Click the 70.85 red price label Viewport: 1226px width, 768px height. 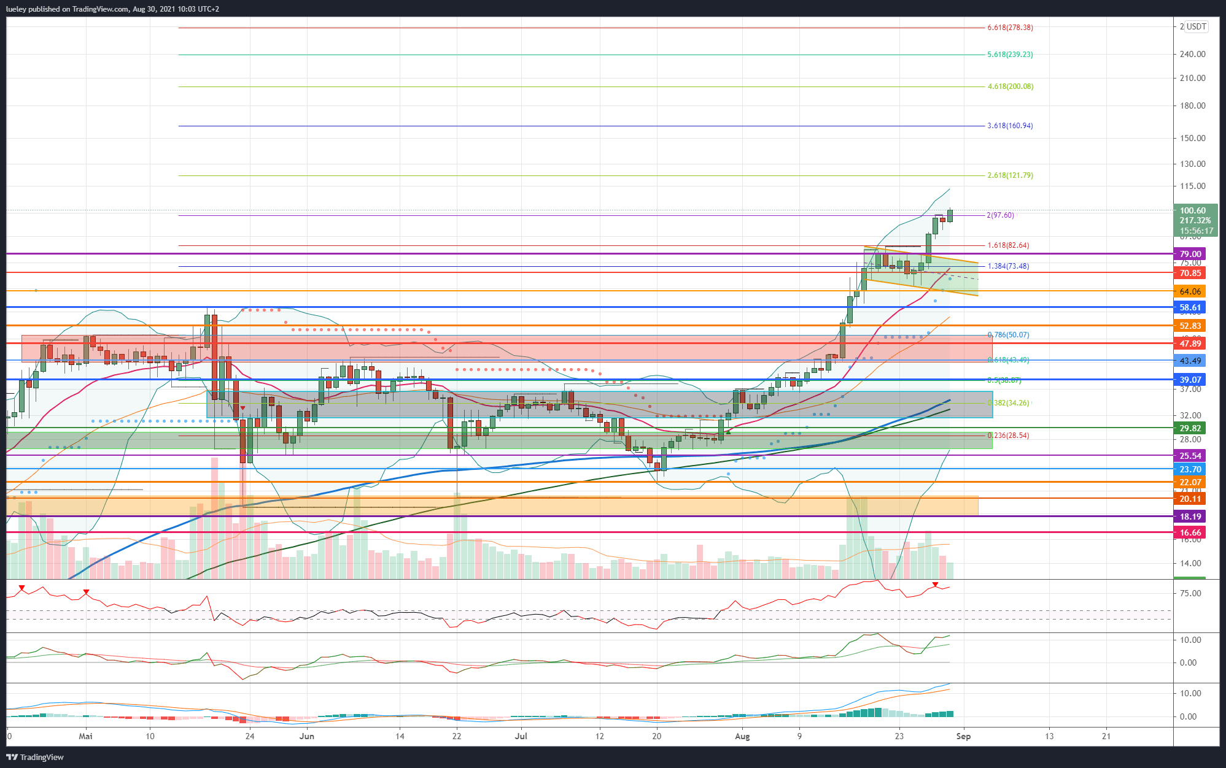pos(1190,273)
